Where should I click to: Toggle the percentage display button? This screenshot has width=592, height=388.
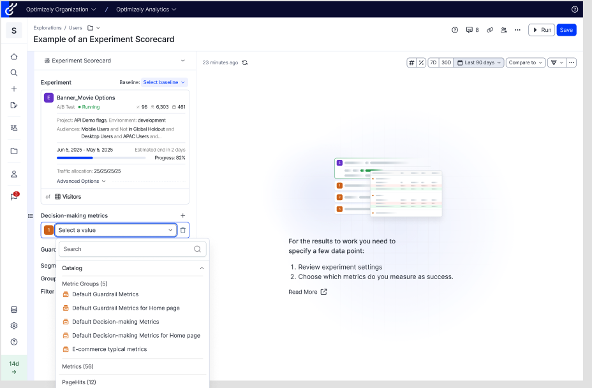pyautogui.click(x=421, y=62)
